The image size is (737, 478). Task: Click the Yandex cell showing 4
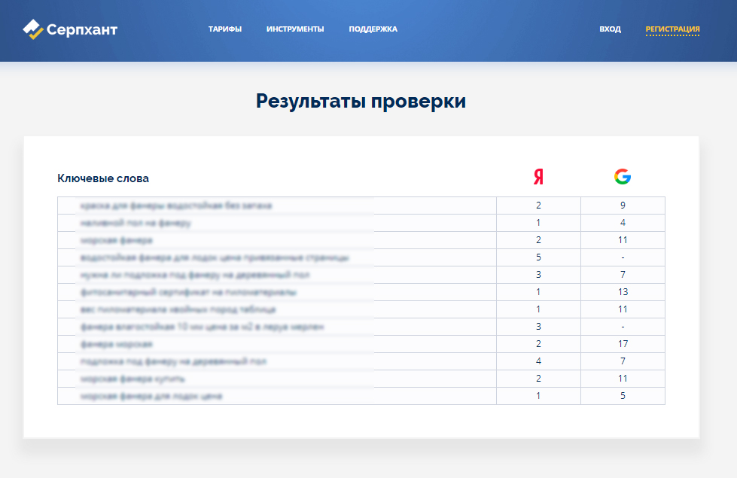click(538, 361)
